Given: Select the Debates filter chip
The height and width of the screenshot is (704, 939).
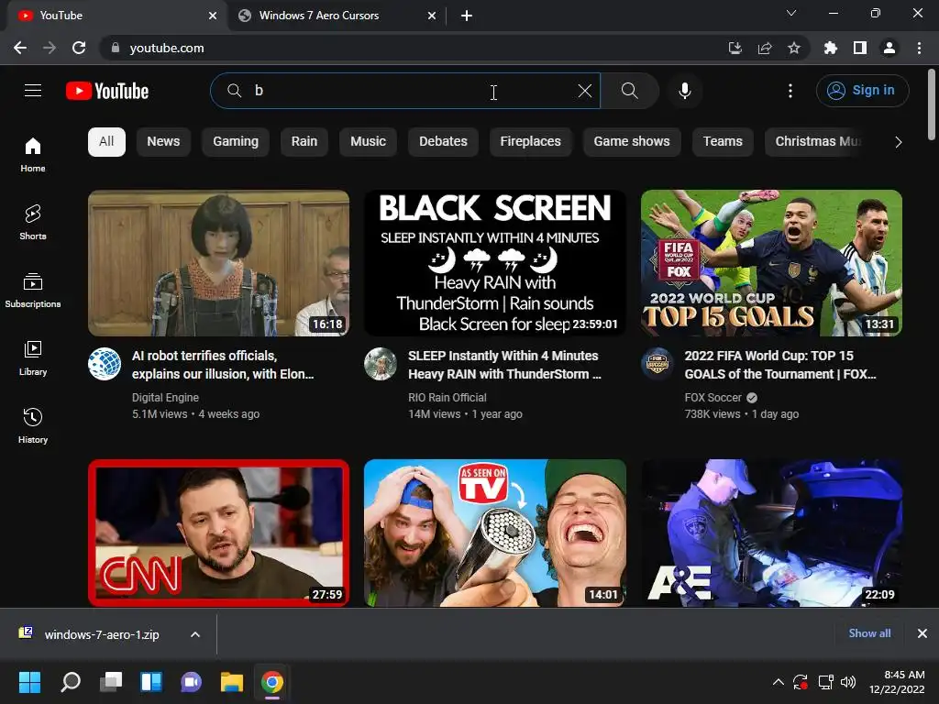Looking at the screenshot, I should point(443,142).
